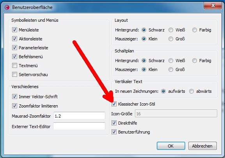Click the Icon-Größe field

click(176, 114)
